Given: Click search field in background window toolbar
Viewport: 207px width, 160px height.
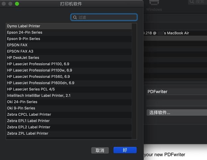Looking at the screenshot, I should 197,2.
